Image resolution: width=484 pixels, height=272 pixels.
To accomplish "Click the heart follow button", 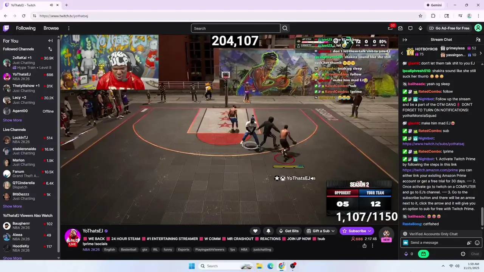I will point(255,231).
